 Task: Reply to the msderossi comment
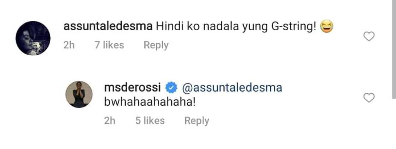pos(197,121)
